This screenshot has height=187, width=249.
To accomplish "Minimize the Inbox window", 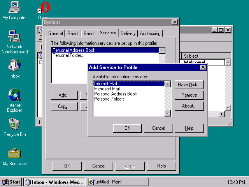I will (214, 30).
